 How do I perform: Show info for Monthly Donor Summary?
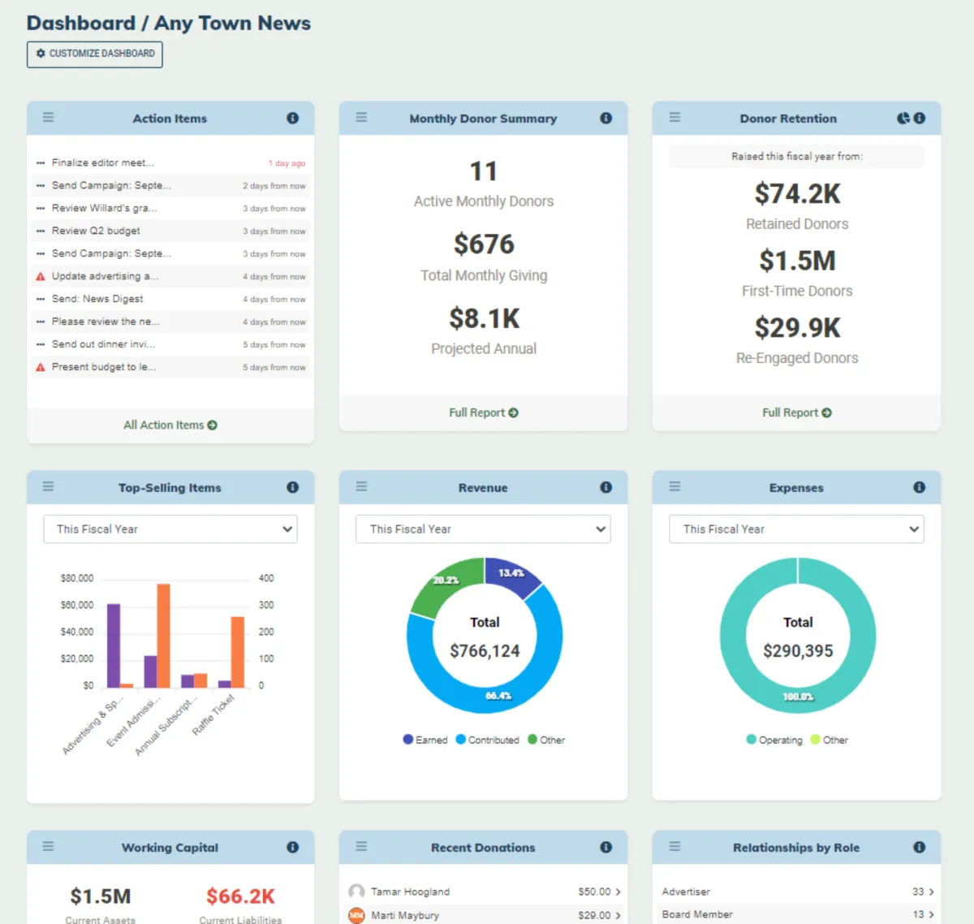[606, 118]
